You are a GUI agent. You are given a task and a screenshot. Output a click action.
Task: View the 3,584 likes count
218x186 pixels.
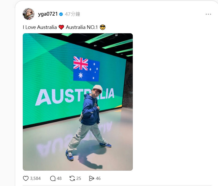35,178
